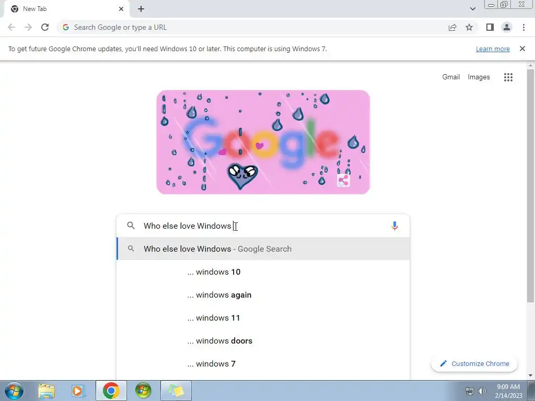Close the New Tab tab
Screen dimensions: 535x401
tap(121, 9)
